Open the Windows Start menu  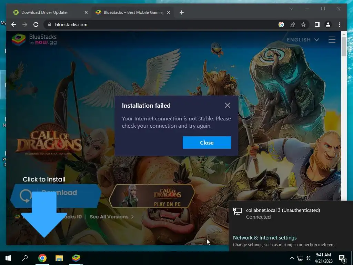point(8,258)
